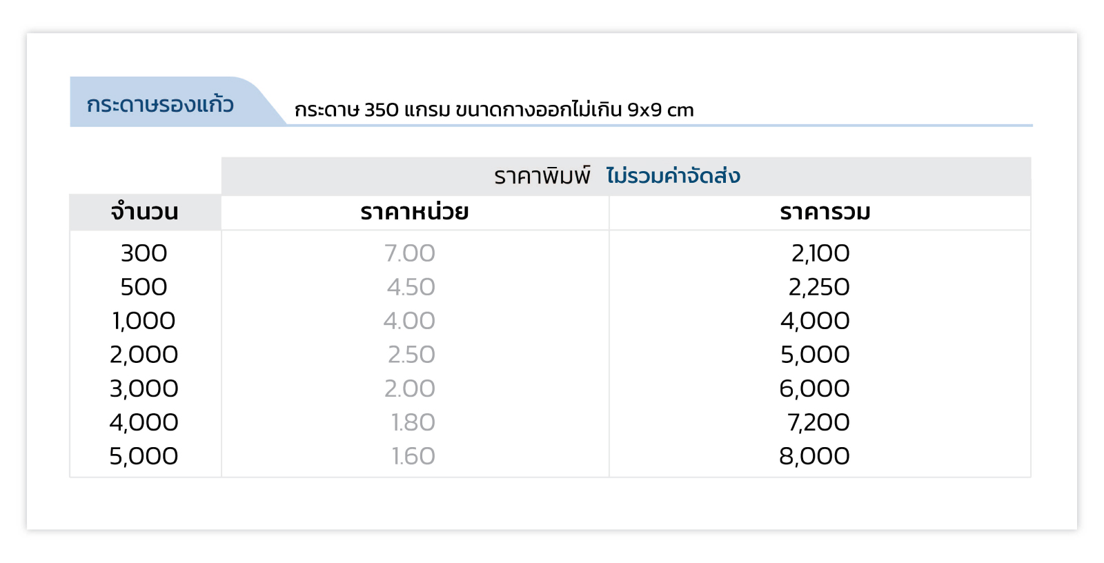This screenshot has height=563, width=1104.
Task: Click total price 8,000
Action: (x=814, y=456)
